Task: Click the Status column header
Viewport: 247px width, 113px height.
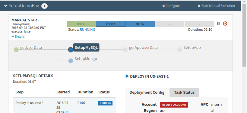Action: [104, 92]
